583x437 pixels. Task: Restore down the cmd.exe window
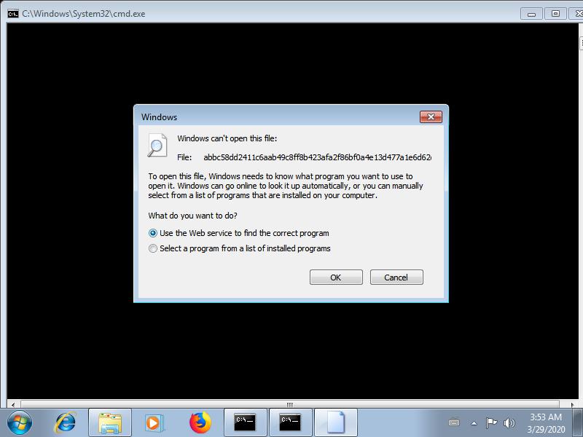(555, 14)
